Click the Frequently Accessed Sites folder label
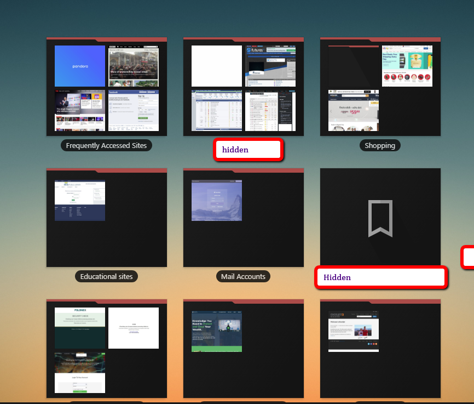This screenshot has height=404, width=474. (x=106, y=145)
